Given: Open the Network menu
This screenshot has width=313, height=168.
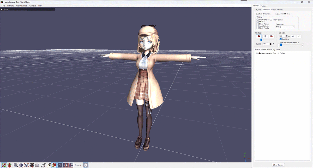Looking at the screenshot, I should (10, 6).
